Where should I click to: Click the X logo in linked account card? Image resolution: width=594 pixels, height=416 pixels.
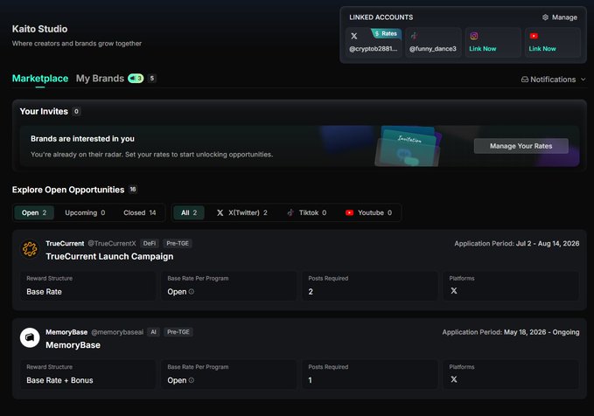[x=353, y=36]
